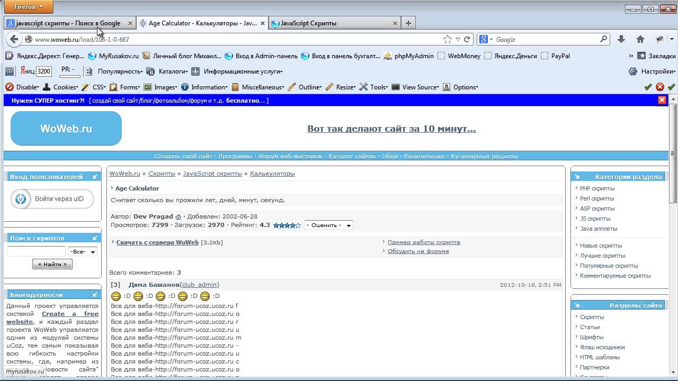678x381 pixels.
Task: Click Войти через uID button
Action: (x=52, y=199)
